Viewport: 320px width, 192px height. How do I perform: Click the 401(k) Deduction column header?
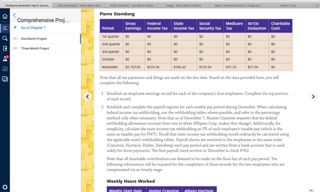coord(257,26)
